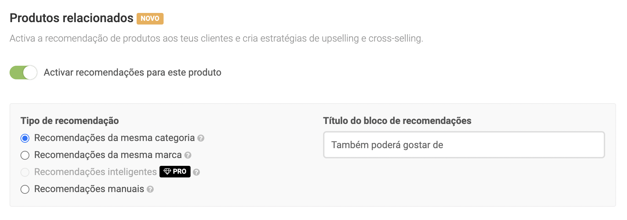627x220 pixels.
Task: Click the black PRO diamond badge
Action: point(175,172)
